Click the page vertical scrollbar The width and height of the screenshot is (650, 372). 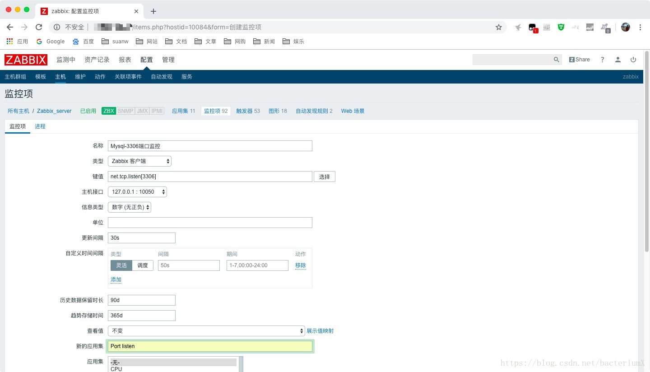tap(647, 152)
